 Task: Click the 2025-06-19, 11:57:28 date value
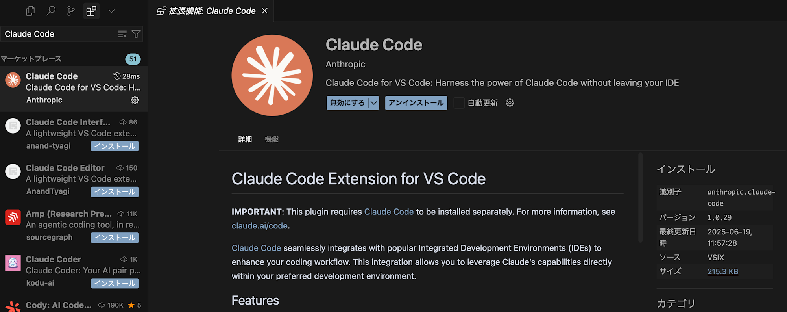(x=730, y=238)
